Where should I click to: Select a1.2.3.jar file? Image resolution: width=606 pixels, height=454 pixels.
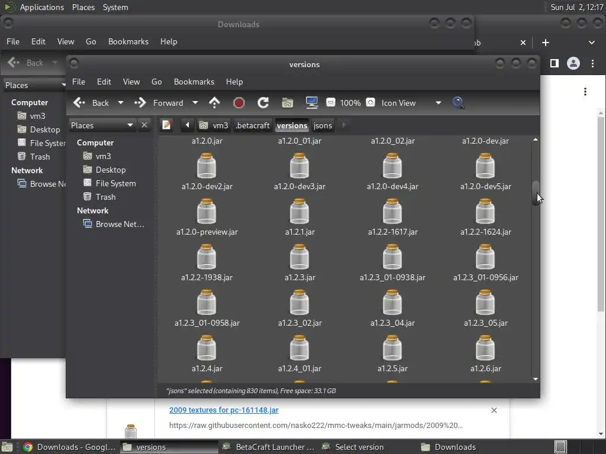point(299,263)
